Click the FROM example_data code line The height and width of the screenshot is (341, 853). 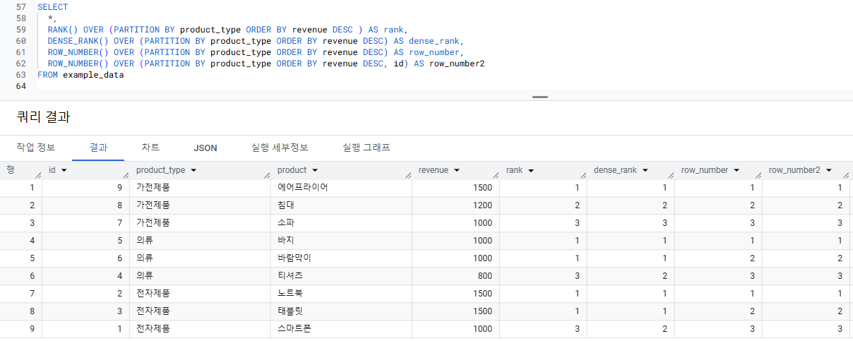80,75
